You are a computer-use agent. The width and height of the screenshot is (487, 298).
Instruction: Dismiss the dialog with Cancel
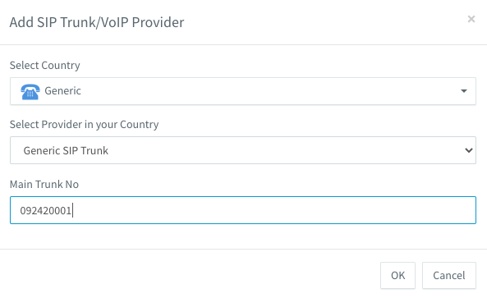pyautogui.click(x=449, y=275)
